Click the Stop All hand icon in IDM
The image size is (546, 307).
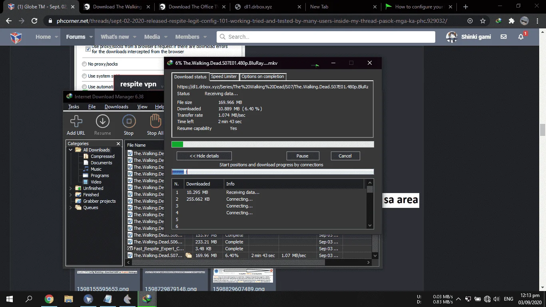point(155,121)
